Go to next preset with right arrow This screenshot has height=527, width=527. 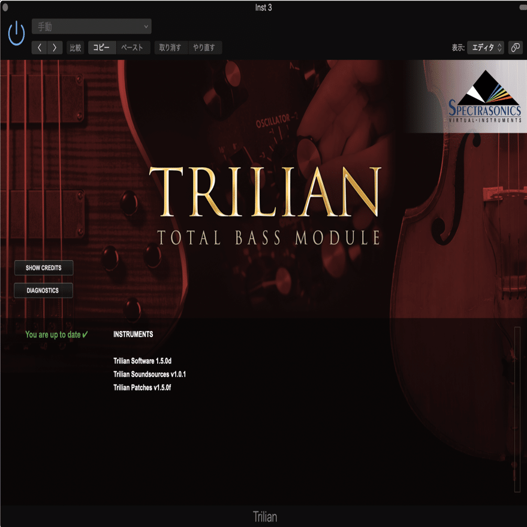55,48
